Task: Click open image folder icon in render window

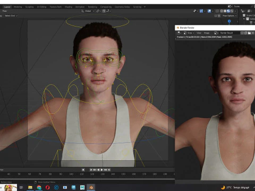Action: coord(249,33)
